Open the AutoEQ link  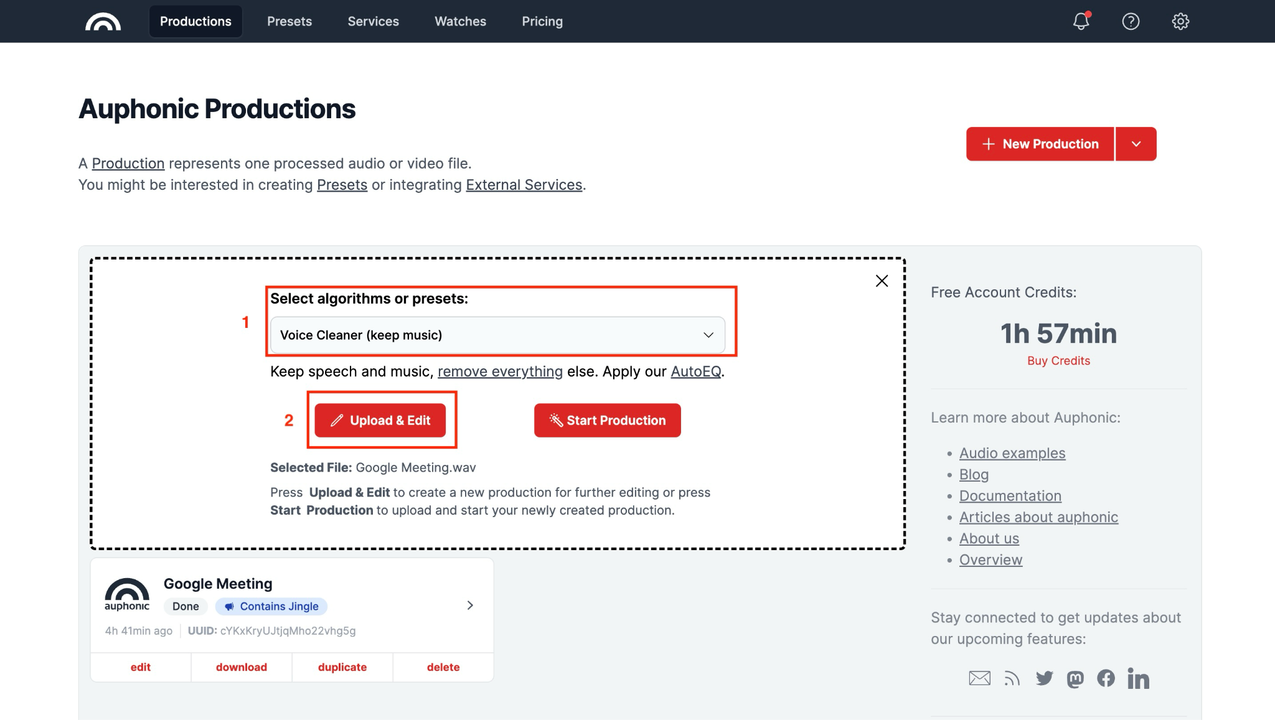point(696,372)
